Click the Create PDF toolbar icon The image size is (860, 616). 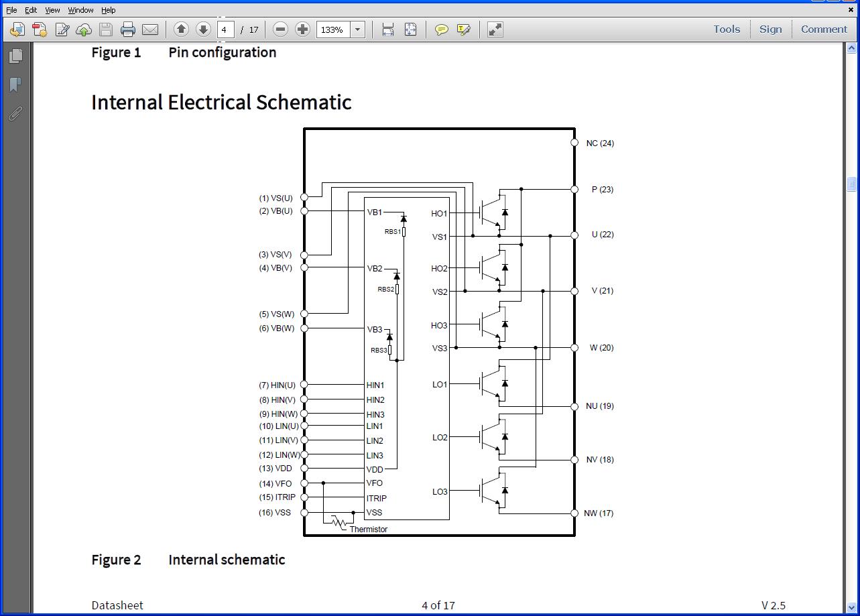(17, 29)
